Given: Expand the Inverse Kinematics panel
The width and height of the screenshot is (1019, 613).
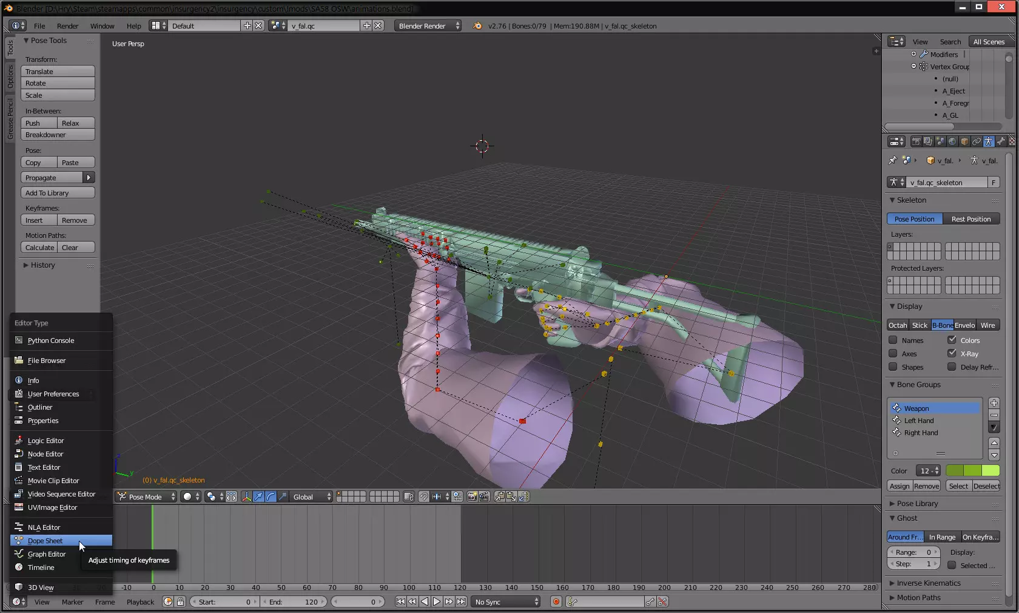Looking at the screenshot, I should (928, 583).
